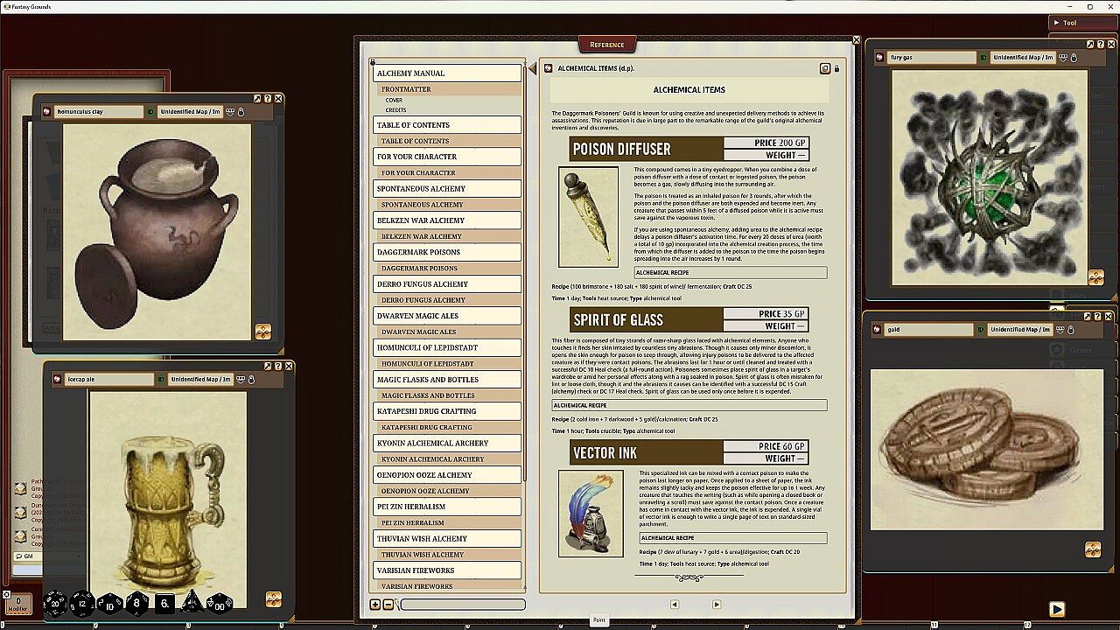Toggle lock on homunculus clay record
The height and width of the screenshot is (630, 1120).
[241, 112]
